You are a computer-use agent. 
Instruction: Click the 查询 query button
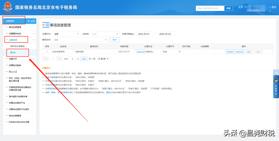114,40
